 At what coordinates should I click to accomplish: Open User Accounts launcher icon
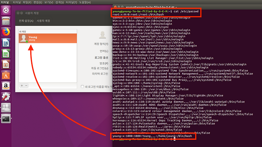[x=6, y=108]
